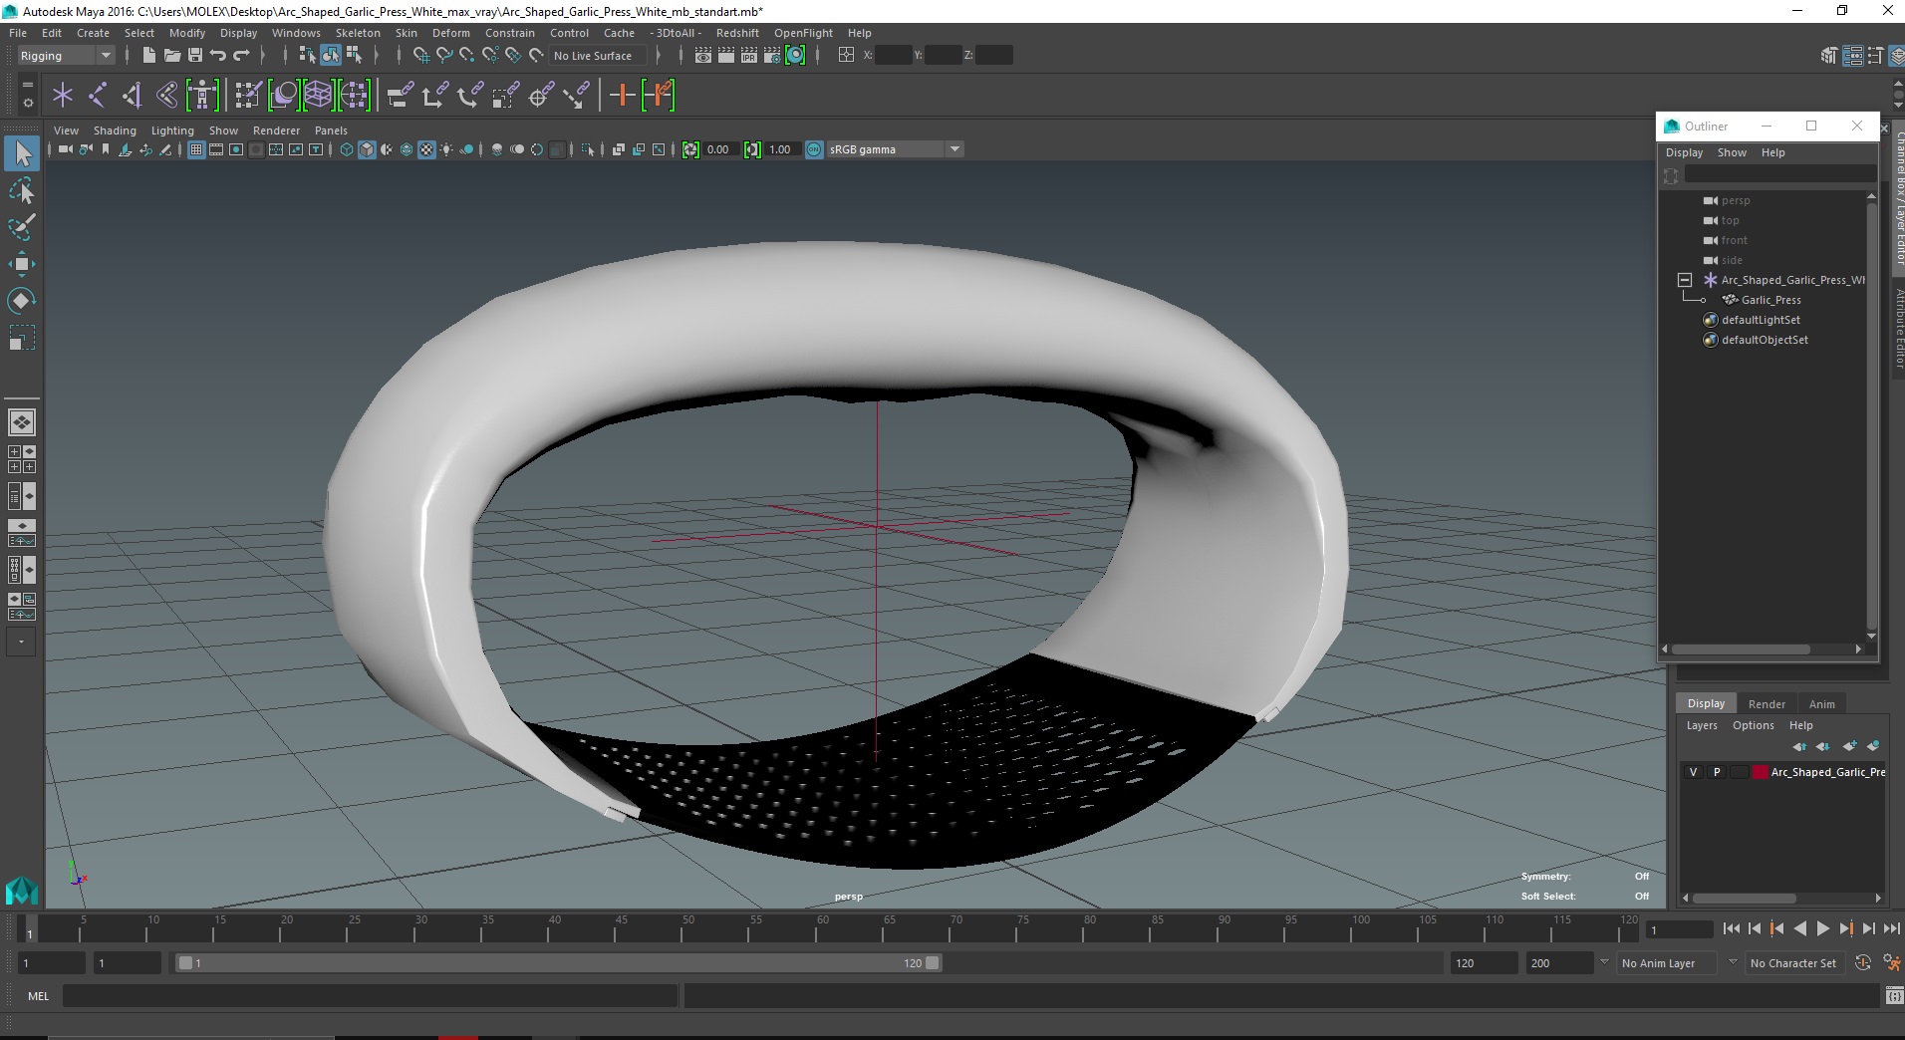Open the Skeleton menu

click(358, 33)
